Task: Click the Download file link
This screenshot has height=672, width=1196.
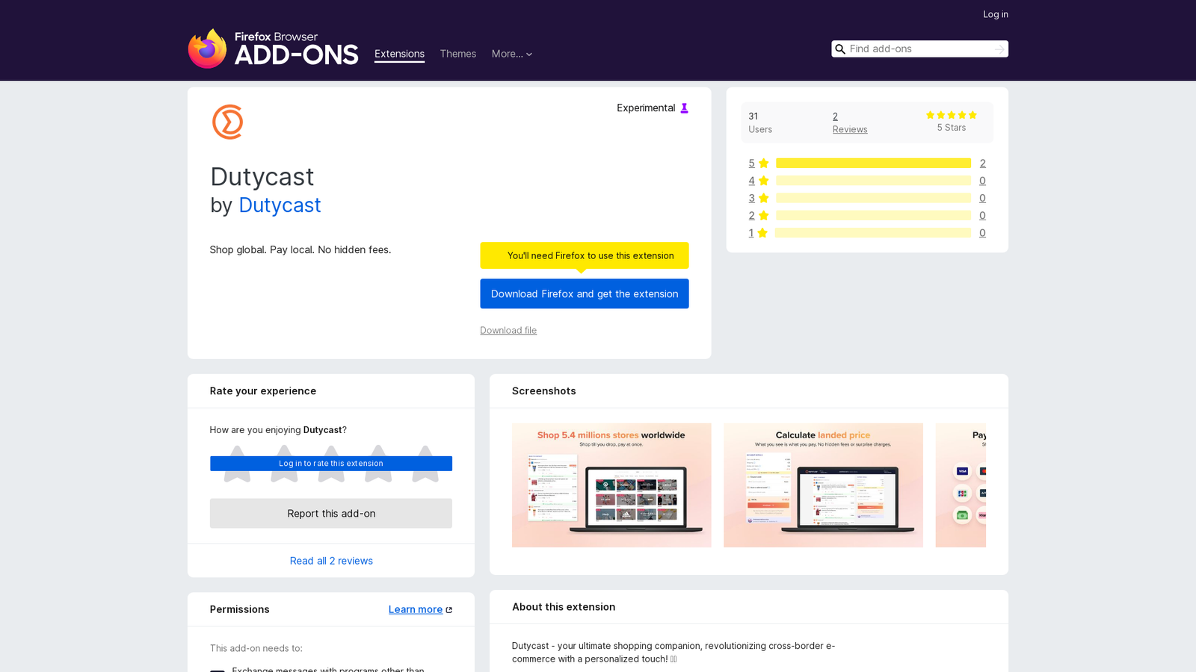Action: point(508,330)
